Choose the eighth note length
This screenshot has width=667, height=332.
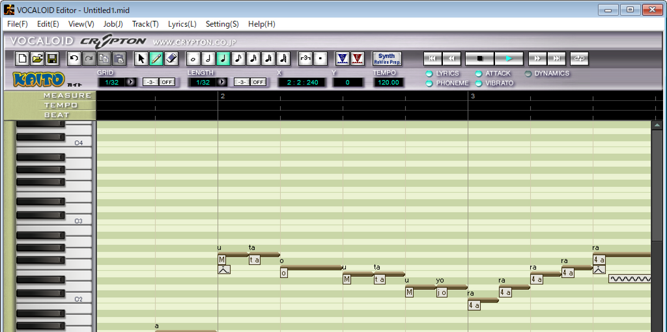point(238,58)
